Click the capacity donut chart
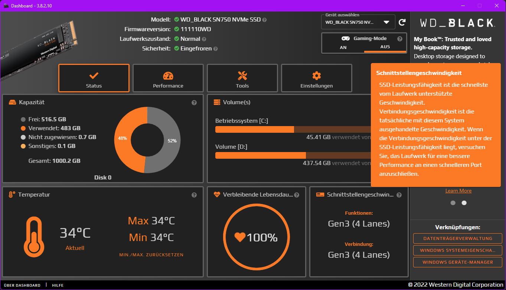The image size is (506, 290). click(x=147, y=140)
